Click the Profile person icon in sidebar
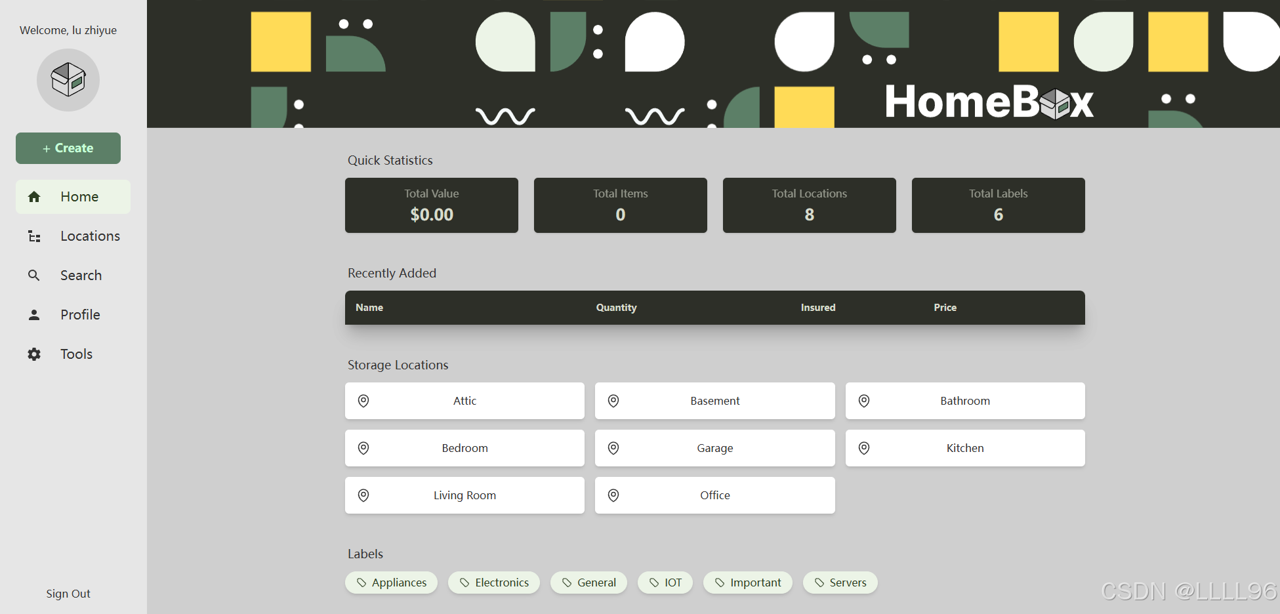The width and height of the screenshot is (1280, 614). click(x=34, y=315)
